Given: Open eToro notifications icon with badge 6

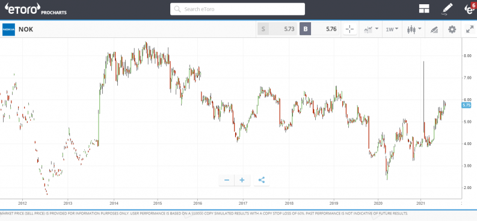Looking at the screenshot, I should click(470, 8).
